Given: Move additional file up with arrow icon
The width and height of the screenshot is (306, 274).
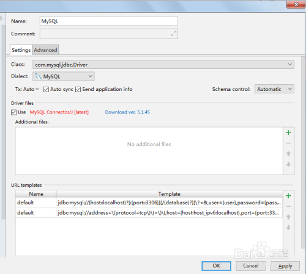Looking at the screenshot, I should (288, 154).
